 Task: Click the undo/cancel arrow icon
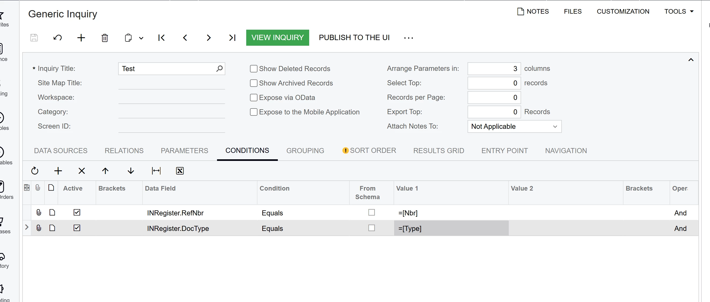tap(57, 38)
